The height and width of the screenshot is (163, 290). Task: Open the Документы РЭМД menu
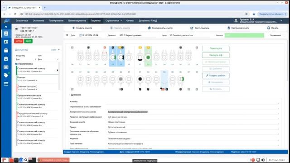tap(148, 21)
